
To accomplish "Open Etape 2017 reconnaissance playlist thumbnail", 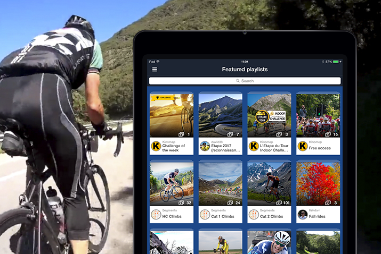I will pyautogui.click(x=221, y=115).
